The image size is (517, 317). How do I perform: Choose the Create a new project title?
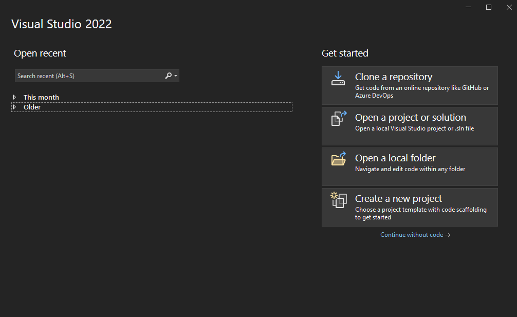[x=398, y=199]
